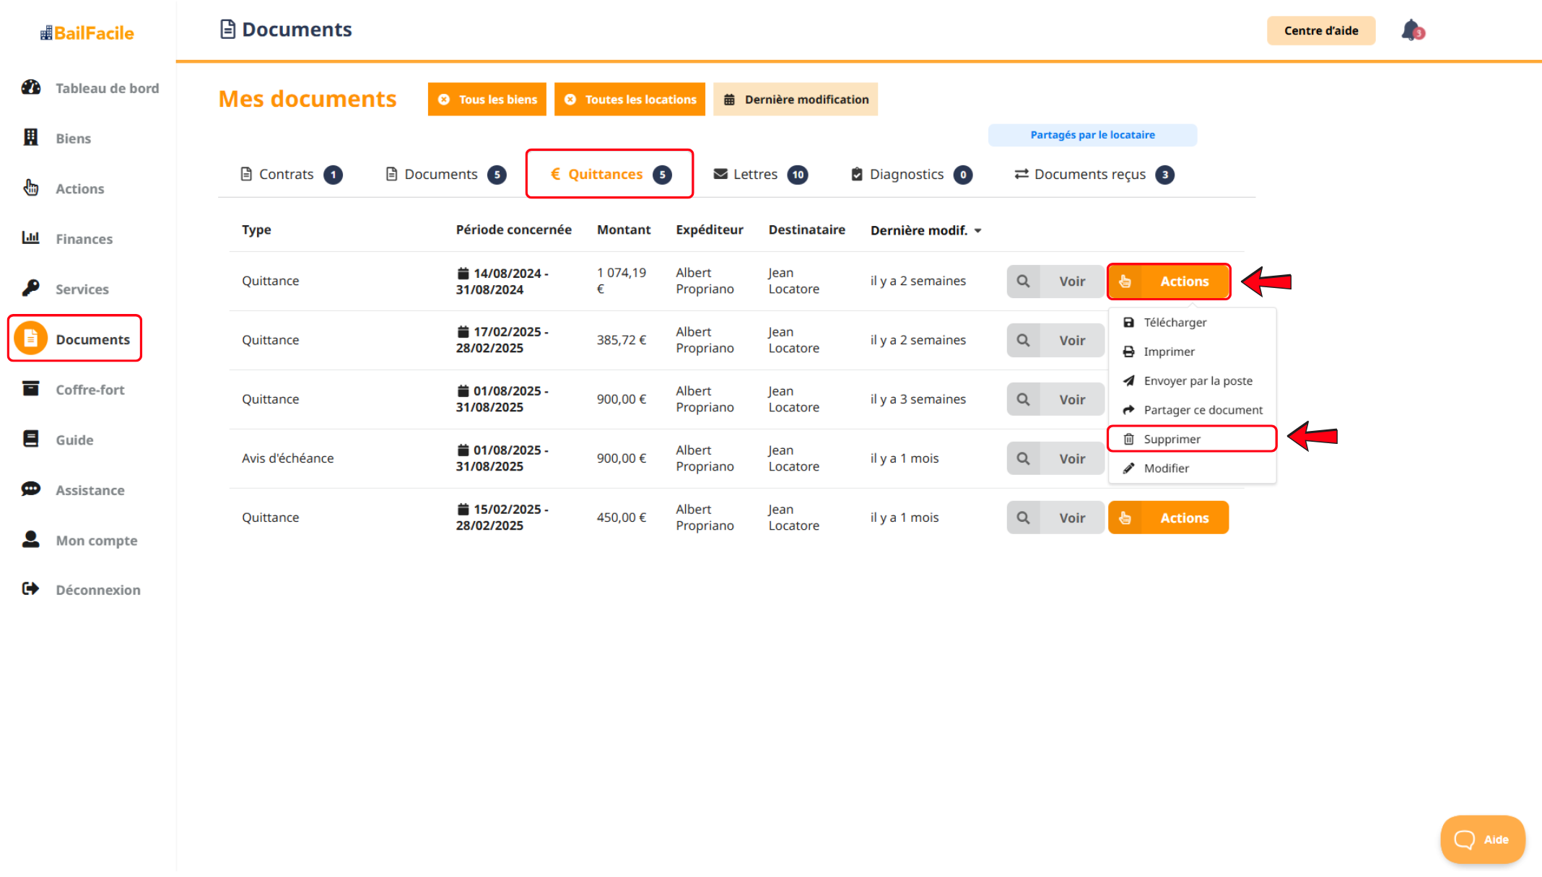Select Supprimer in the actions menu
The image size is (1542, 877).
coord(1172,439)
